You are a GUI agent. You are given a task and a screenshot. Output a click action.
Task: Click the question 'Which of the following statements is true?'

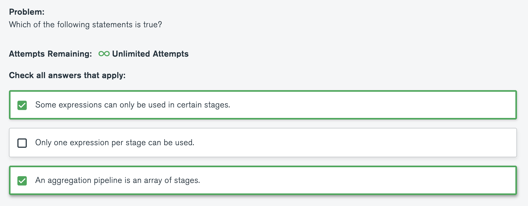[85, 25]
